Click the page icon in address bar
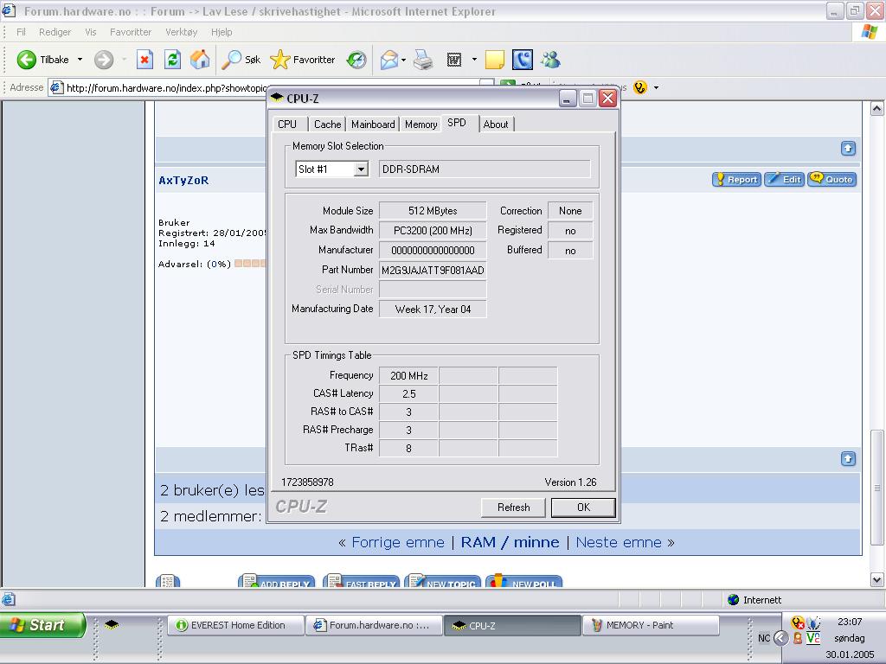This screenshot has width=886, height=664. 56,87
